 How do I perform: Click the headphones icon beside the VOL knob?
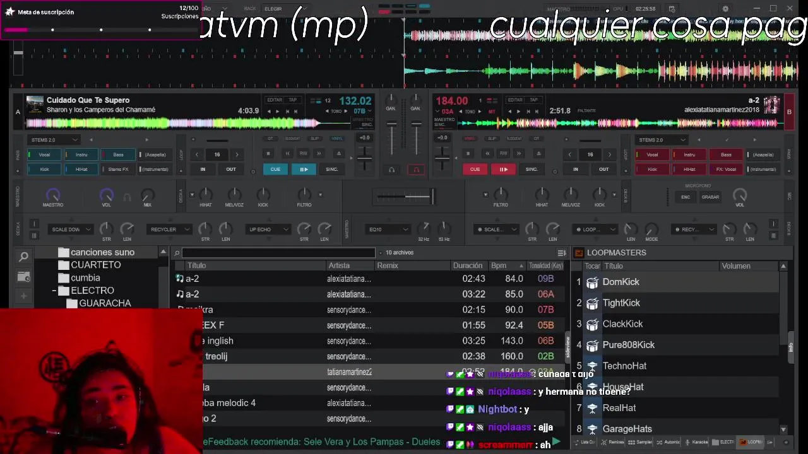point(127,197)
